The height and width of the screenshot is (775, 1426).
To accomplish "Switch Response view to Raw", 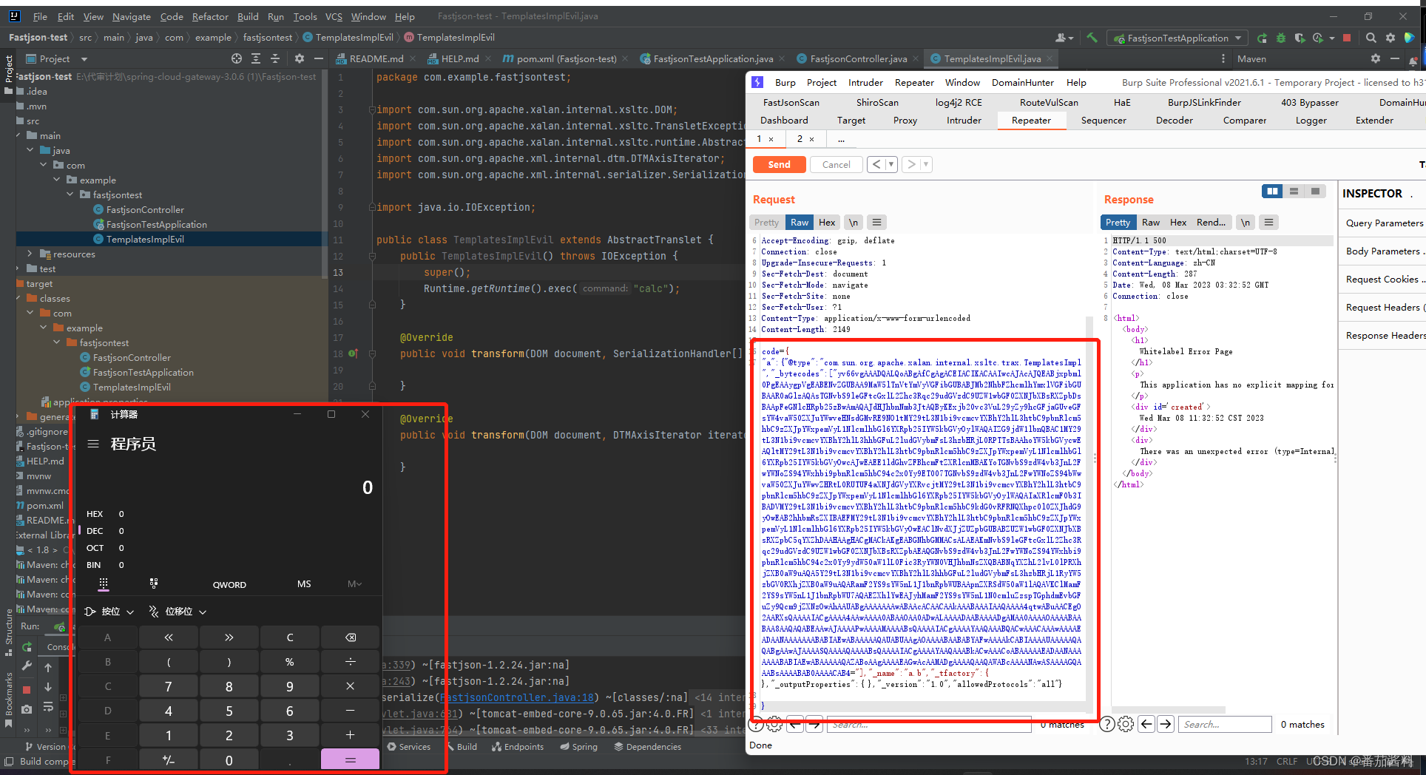I will point(1151,222).
